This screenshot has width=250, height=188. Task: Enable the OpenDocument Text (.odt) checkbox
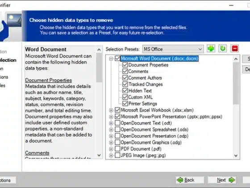[117, 123]
